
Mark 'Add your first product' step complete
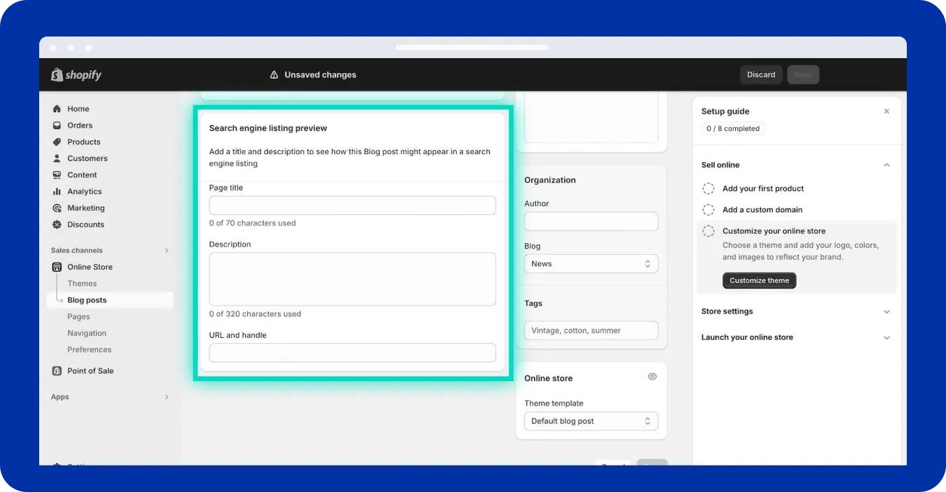tap(708, 189)
